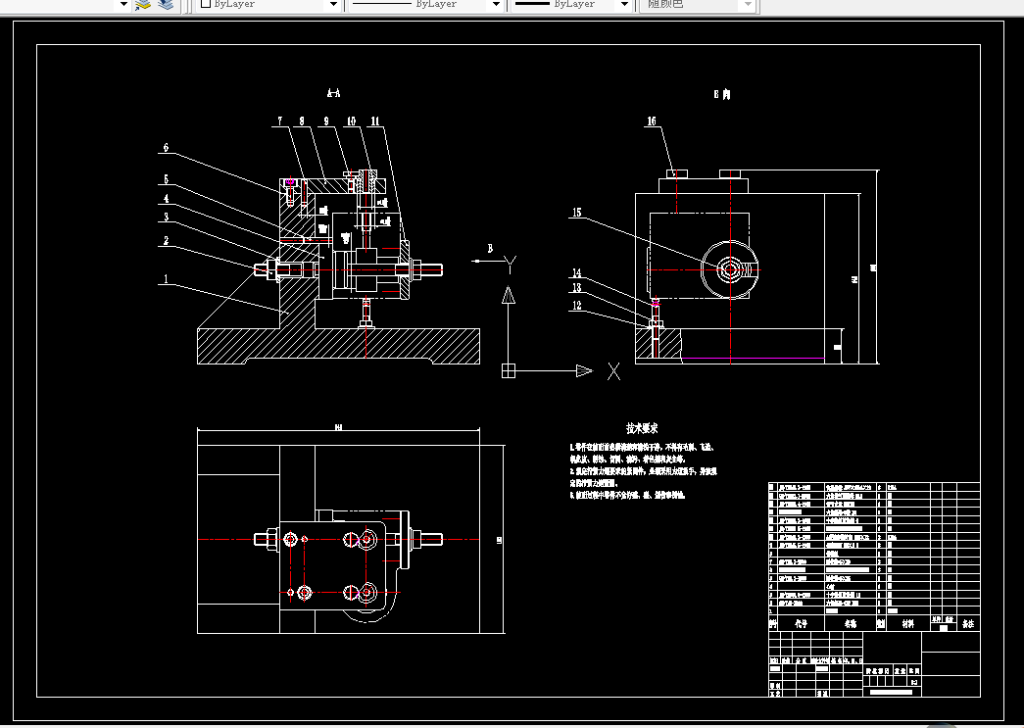Click the 技术要求 heading text
Screen dimensions: 1024x728
[x=642, y=428]
